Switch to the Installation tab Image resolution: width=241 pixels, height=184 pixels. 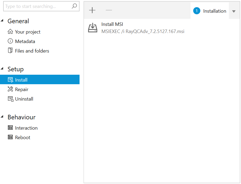point(214,11)
